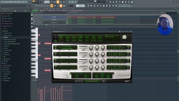Image resolution: width=179 pixels, height=101 pixels.
Task: Open the browser view icon
Action: [x=101, y=6]
